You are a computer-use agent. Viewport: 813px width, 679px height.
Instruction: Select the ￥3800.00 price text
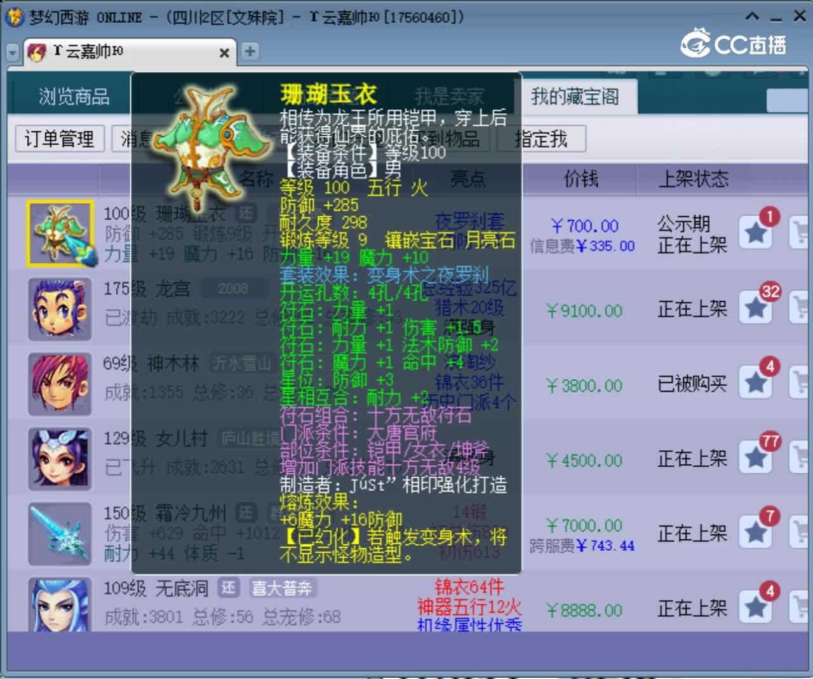(584, 386)
